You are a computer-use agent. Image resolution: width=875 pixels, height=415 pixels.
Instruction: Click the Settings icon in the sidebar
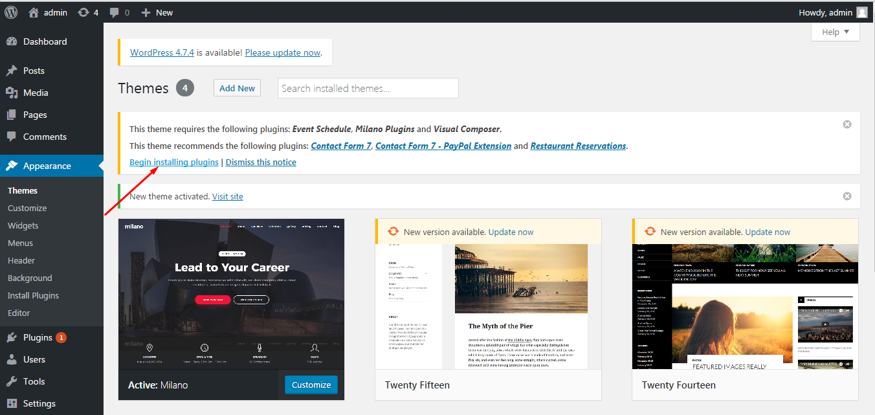12,403
